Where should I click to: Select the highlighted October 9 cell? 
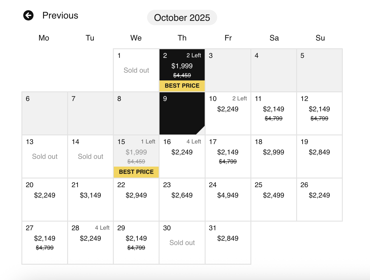182,113
